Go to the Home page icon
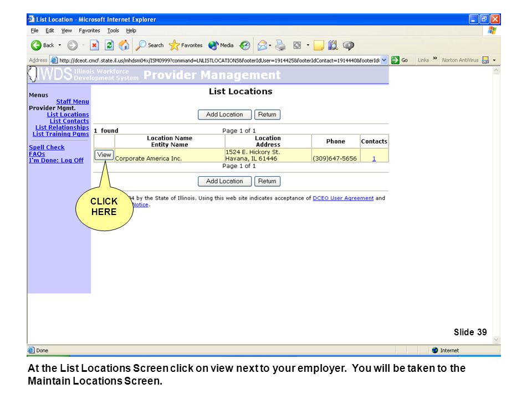 click(x=124, y=45)
